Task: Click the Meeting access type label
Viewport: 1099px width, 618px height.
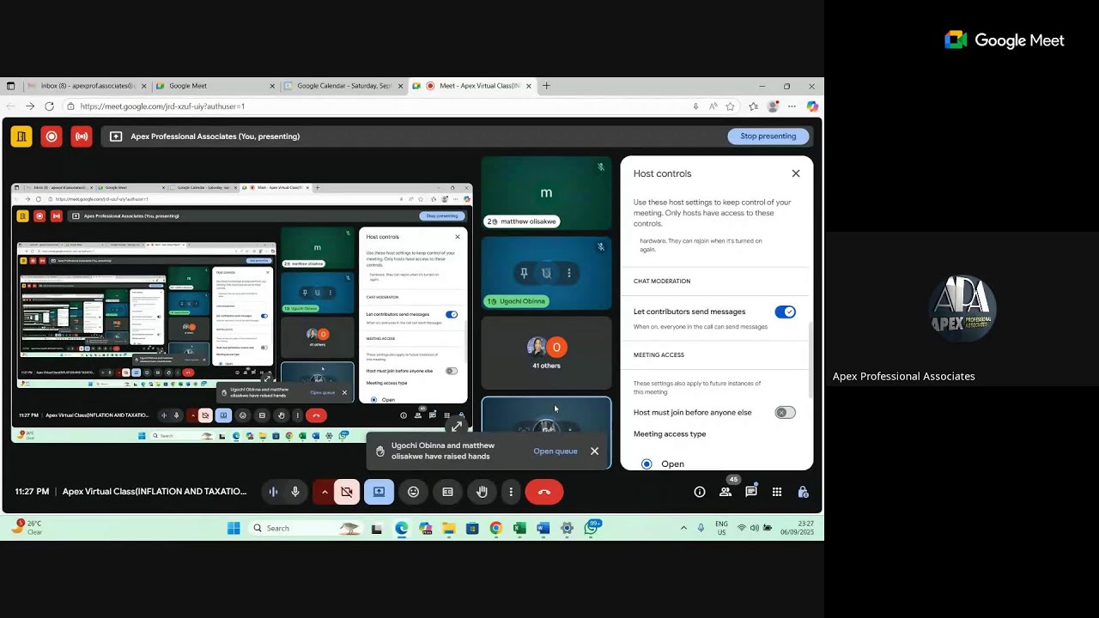Action: (x=670, y=434)
